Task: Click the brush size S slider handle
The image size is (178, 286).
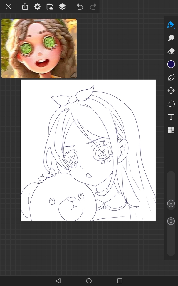Action: [x=171, y=203]
